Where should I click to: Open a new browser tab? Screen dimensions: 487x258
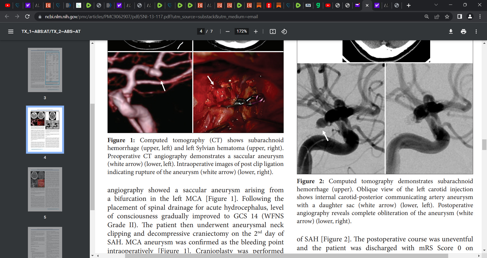(x=409, y=5)
